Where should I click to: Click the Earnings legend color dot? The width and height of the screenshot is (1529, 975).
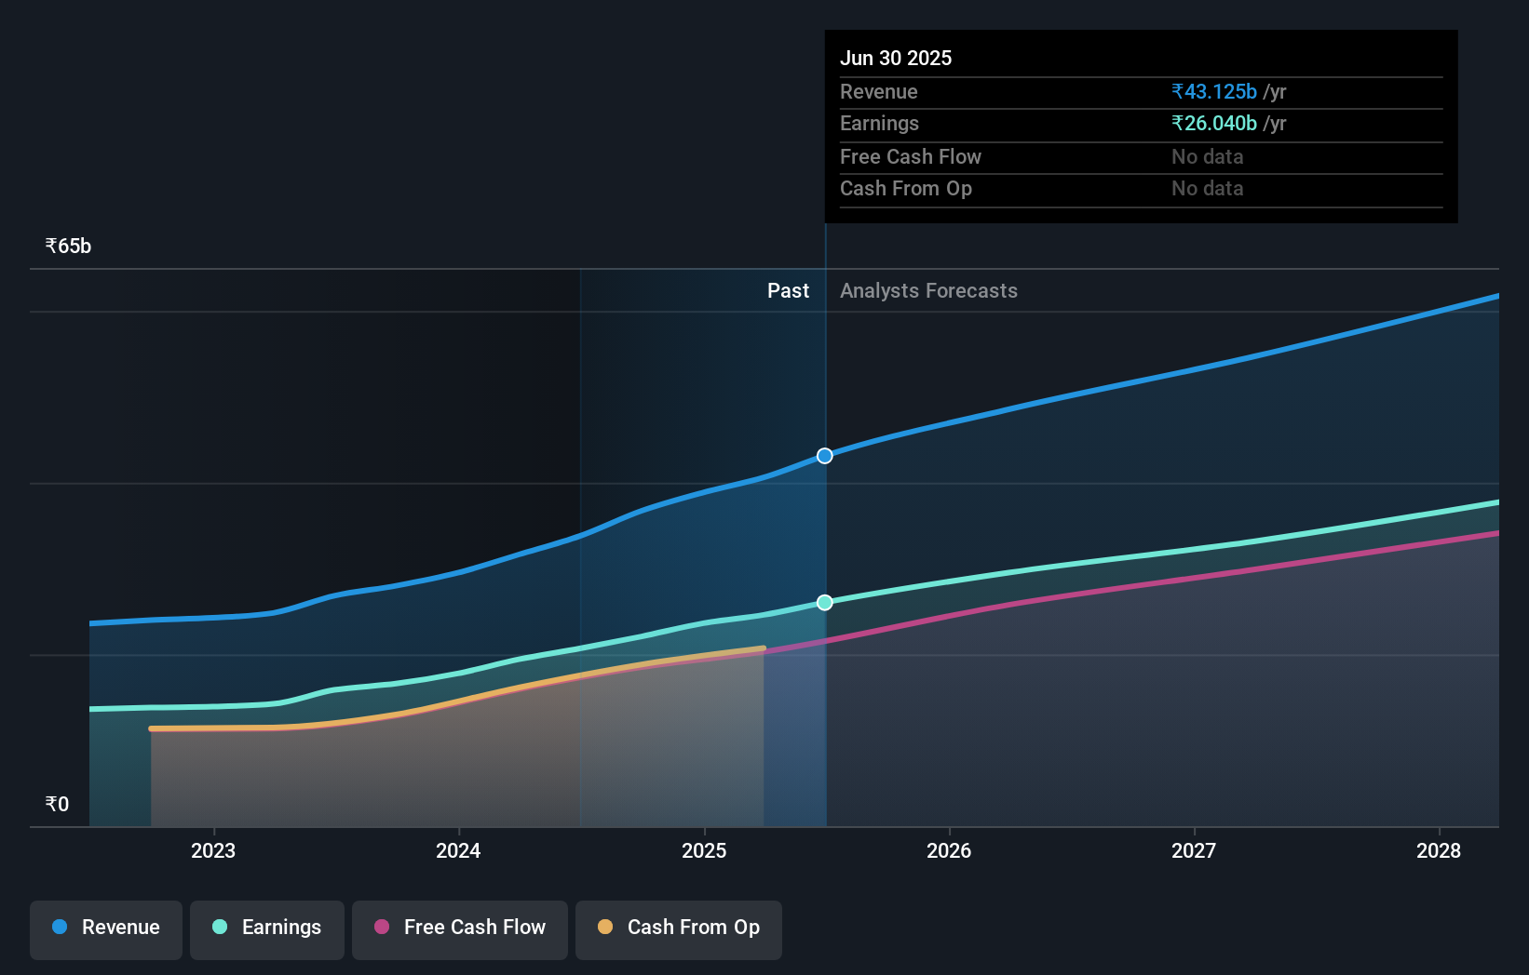coord(218,928)
